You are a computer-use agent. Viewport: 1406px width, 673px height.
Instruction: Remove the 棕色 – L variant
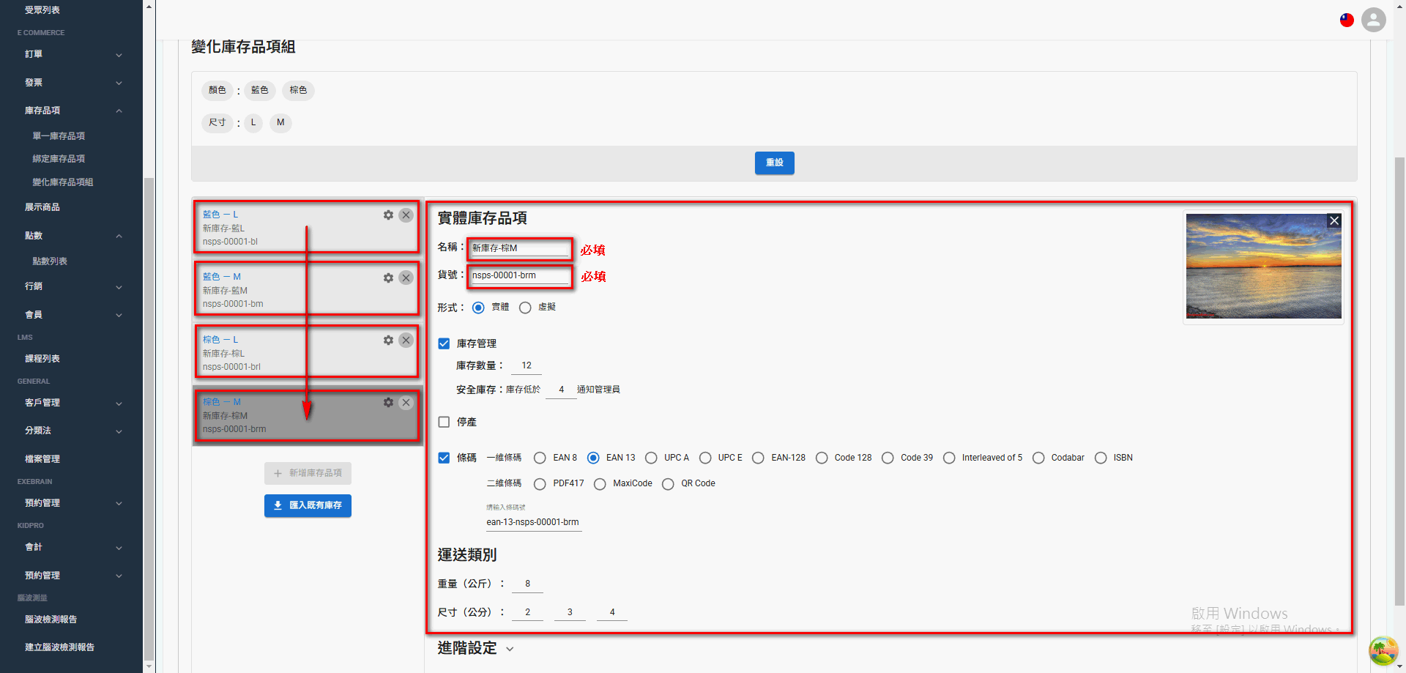[406, 341]
